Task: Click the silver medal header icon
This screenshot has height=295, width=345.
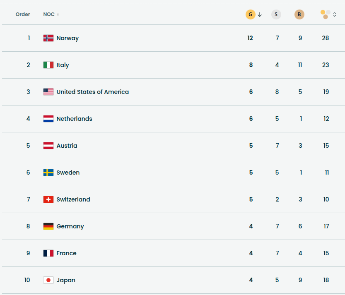Action: (x=276, y=14)
